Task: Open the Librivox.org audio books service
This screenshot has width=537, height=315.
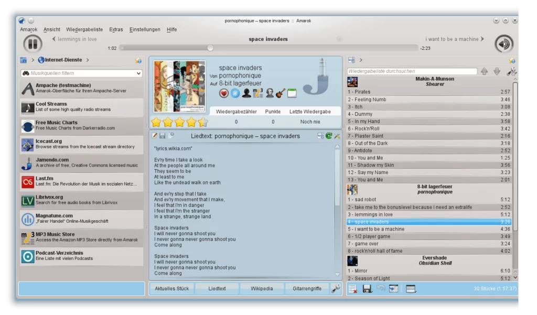Action: click(x=81, y=200)
